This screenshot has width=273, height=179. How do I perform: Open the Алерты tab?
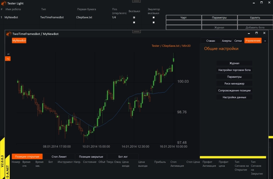click(227, 41)
